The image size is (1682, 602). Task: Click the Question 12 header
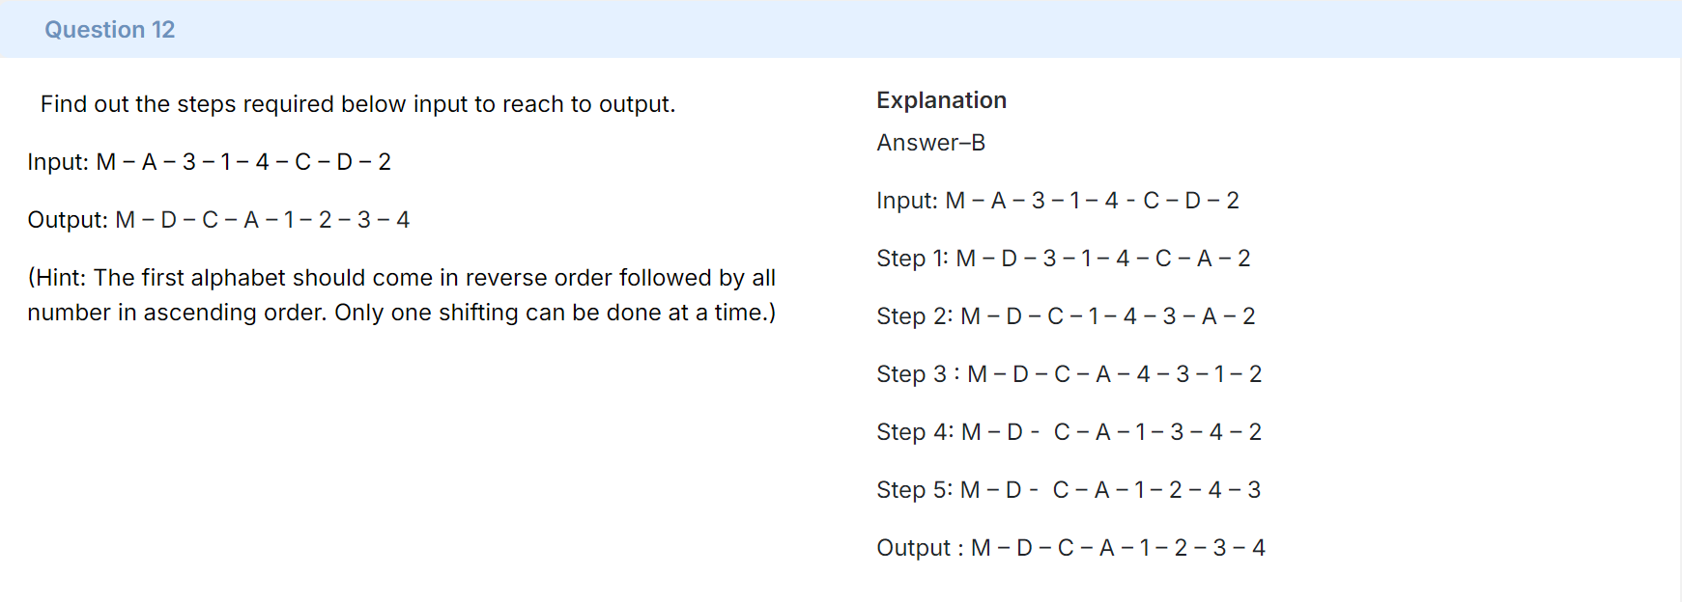pos(109,30)
